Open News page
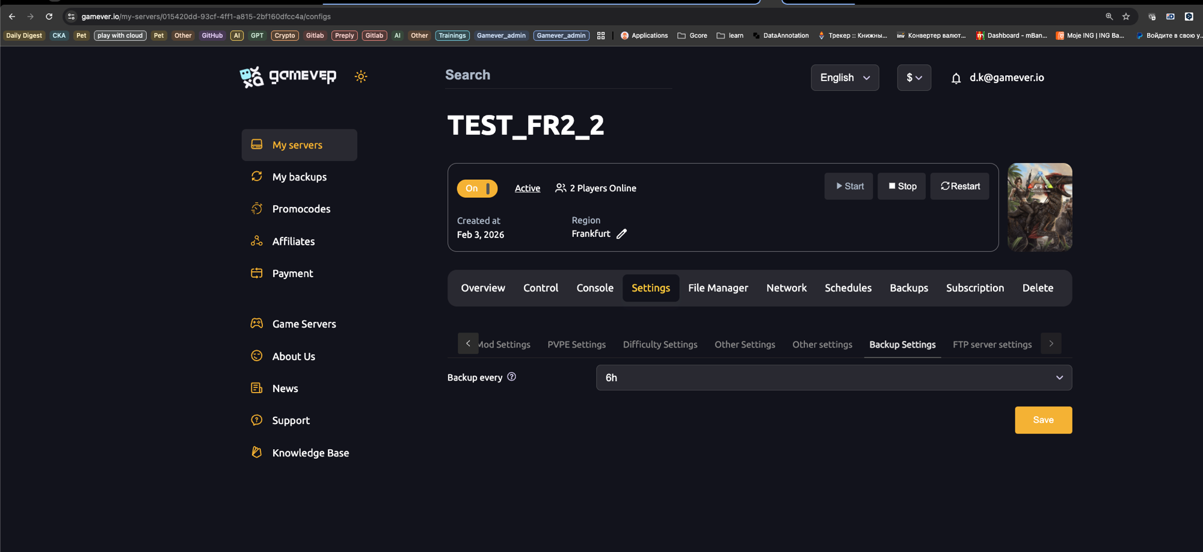The image size is (1203, 552). pos(285,388)
